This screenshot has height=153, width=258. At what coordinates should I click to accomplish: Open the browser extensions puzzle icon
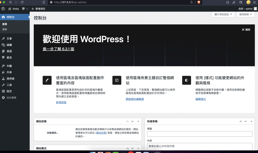pyautogui.click(x=228, y=2)
